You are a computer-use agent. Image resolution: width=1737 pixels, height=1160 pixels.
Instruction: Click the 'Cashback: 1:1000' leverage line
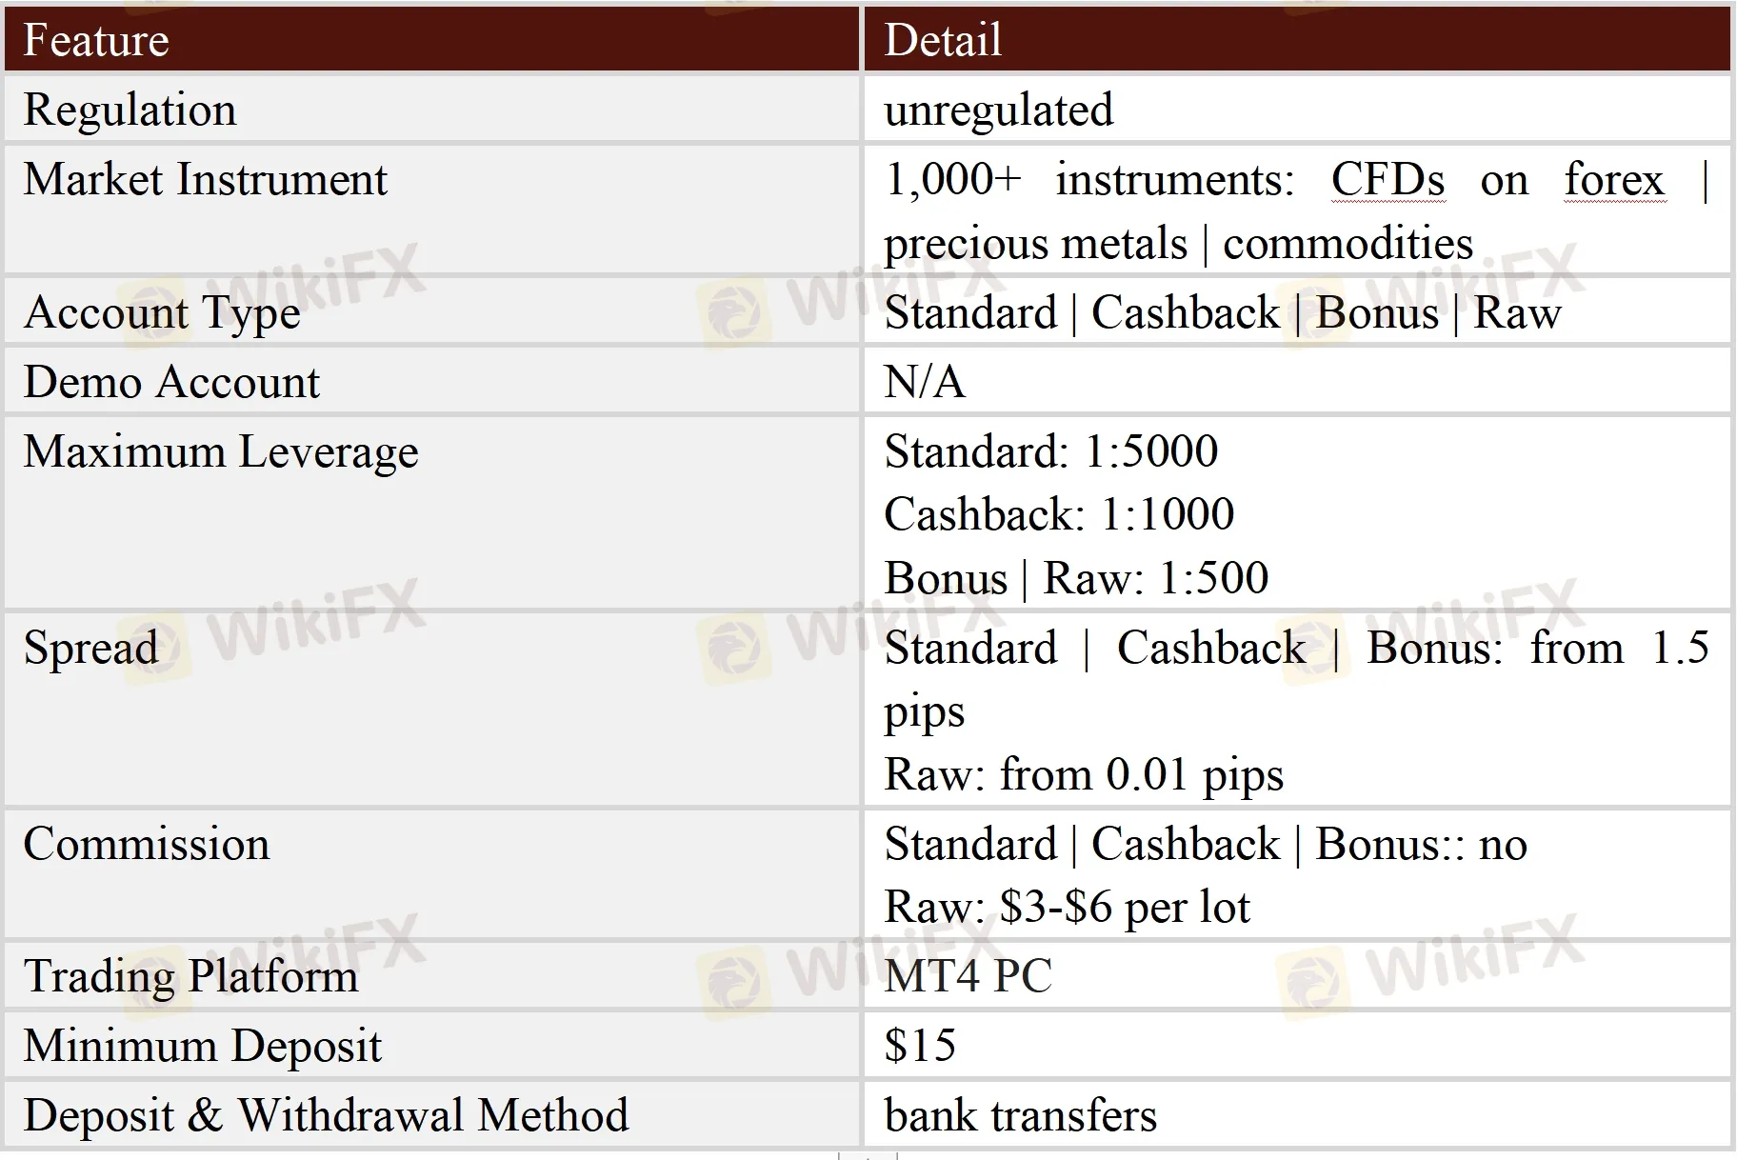click(x=1058, y=515)
